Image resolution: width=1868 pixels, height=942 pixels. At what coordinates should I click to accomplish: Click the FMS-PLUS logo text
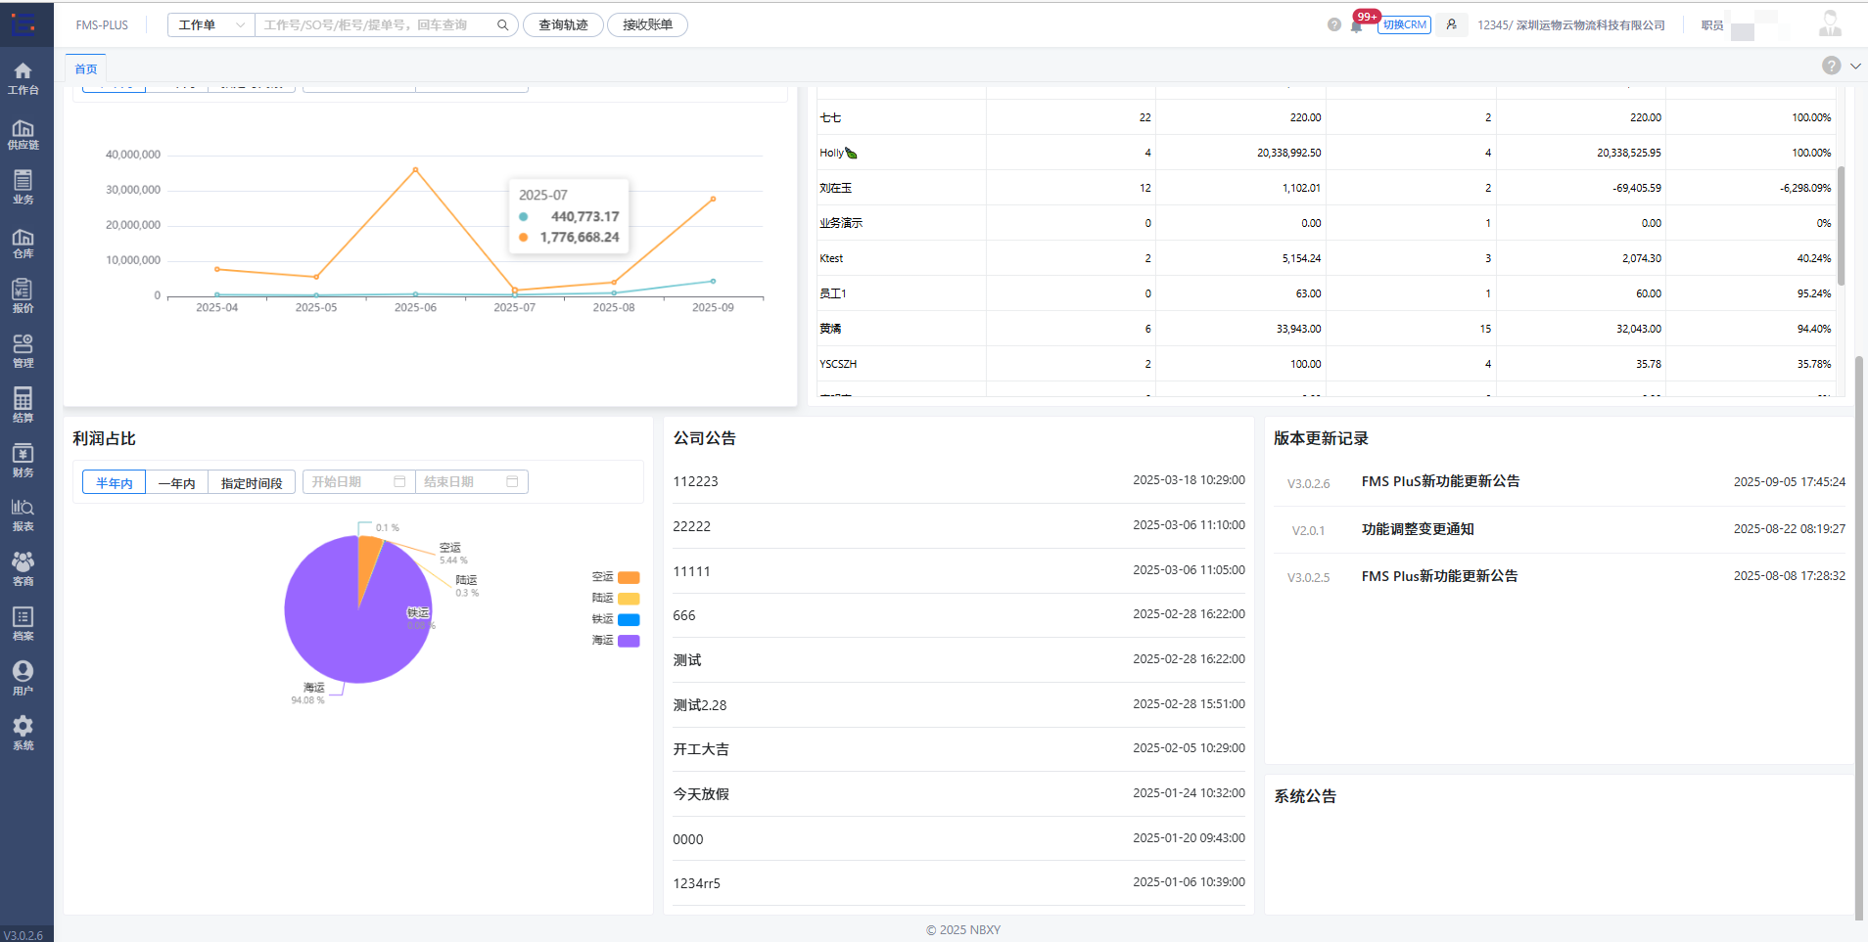pos(102,24)
